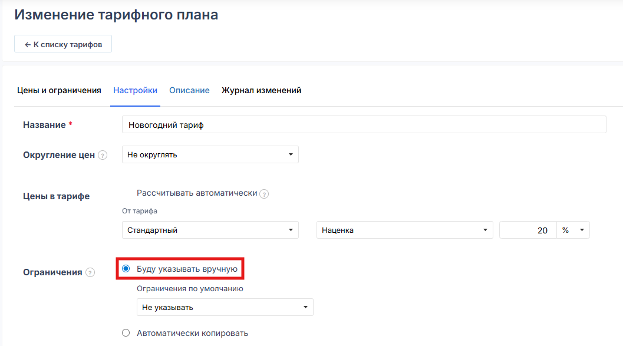Screen dimensions: 623x346
Task: Select the 'Автоматически копировать' radio button
Action: coord(126,333)
